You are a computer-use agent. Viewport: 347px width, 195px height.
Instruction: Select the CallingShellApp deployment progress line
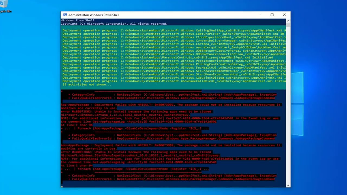174,31
